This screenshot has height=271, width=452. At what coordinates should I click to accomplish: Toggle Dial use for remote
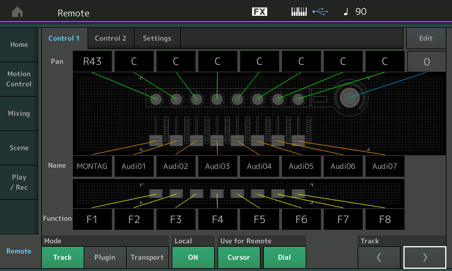tap(284, 257)
